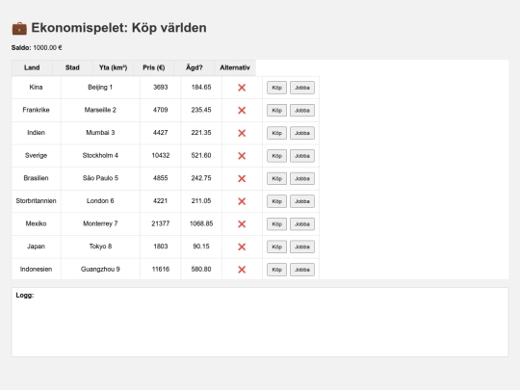Buy Stockholm 4 using Köp
The height and width of the screenshot is (390, 520).
point(276,156)
